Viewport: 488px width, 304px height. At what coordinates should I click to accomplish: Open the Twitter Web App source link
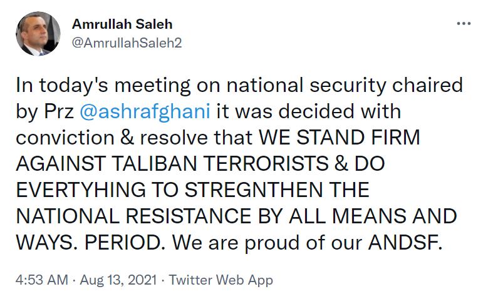click(x=222, y=279)
